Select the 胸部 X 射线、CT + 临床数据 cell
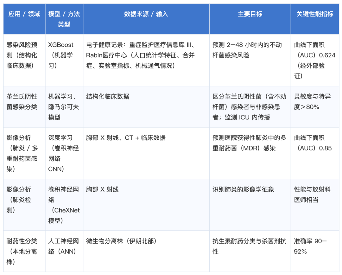Viewport: 342px width, 275px height. (146, 153)
